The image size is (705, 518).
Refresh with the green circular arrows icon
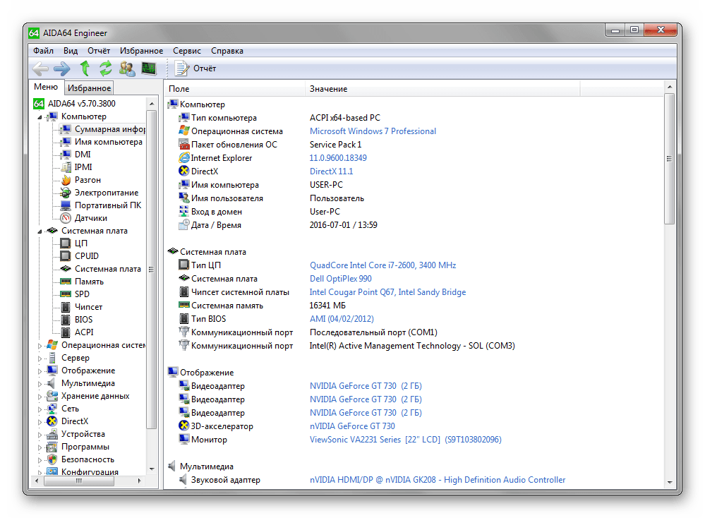tap(106, 68)
